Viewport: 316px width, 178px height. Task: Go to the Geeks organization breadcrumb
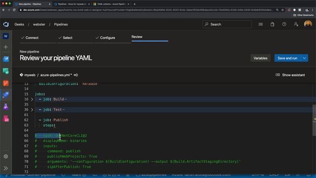(x=19, y=24)
